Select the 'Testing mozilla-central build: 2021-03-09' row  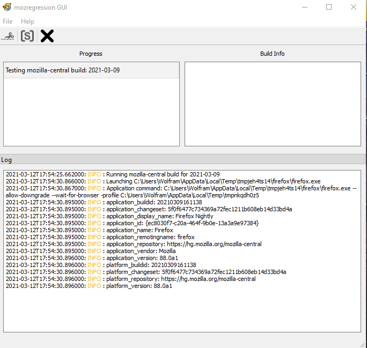click(92, 70)
